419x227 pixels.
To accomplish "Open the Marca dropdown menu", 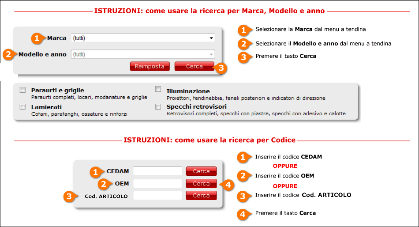I will click(143, 38).
